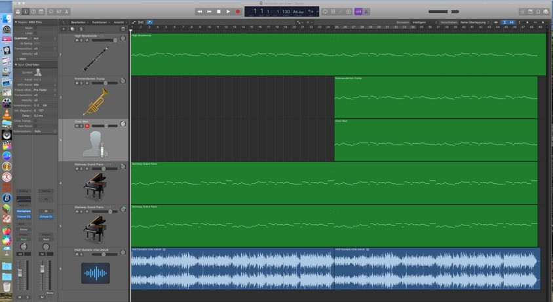Toggle the Solo button in control bar
Screen dimensions: 553x302
[349, 12]
